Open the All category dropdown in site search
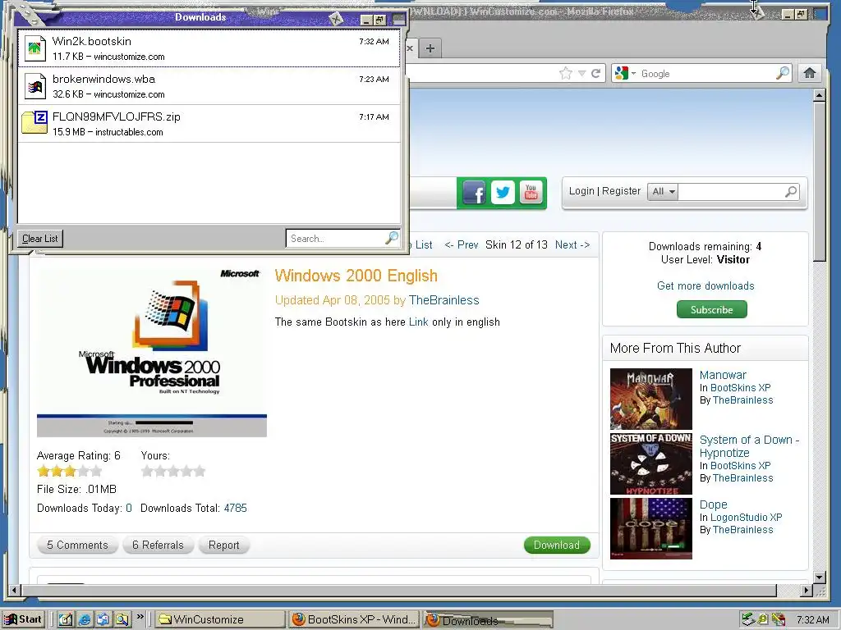Image resolution: width=841 pixels, height=630 pixels. [663, 191]
